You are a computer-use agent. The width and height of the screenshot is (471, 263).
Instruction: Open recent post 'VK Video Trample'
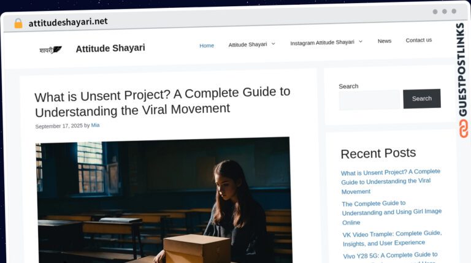click(x=392, y=238)
